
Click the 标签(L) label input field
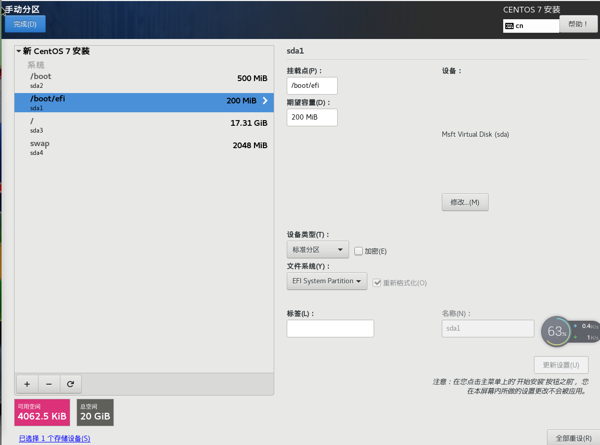(330, 329)
